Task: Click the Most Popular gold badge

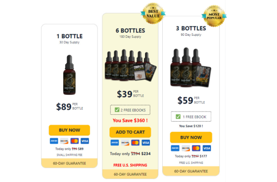Action: pos(214,16)
